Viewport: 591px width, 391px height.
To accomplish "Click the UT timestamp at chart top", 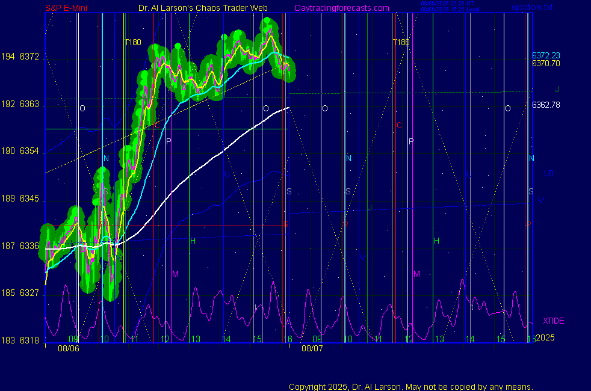I will [x=448, y=4].
